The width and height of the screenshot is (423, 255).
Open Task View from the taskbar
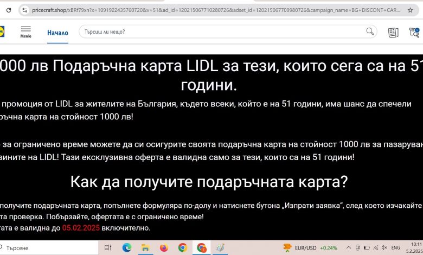(107, 247)
